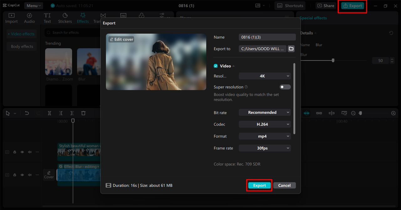Click the timeline zoom out icon
The height and width of the screenshot is (210, 401).
tap(353, 113)
